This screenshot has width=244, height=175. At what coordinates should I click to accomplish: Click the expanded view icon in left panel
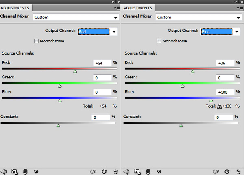tap(15, 171)
